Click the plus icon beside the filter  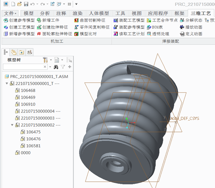point(69,67)
